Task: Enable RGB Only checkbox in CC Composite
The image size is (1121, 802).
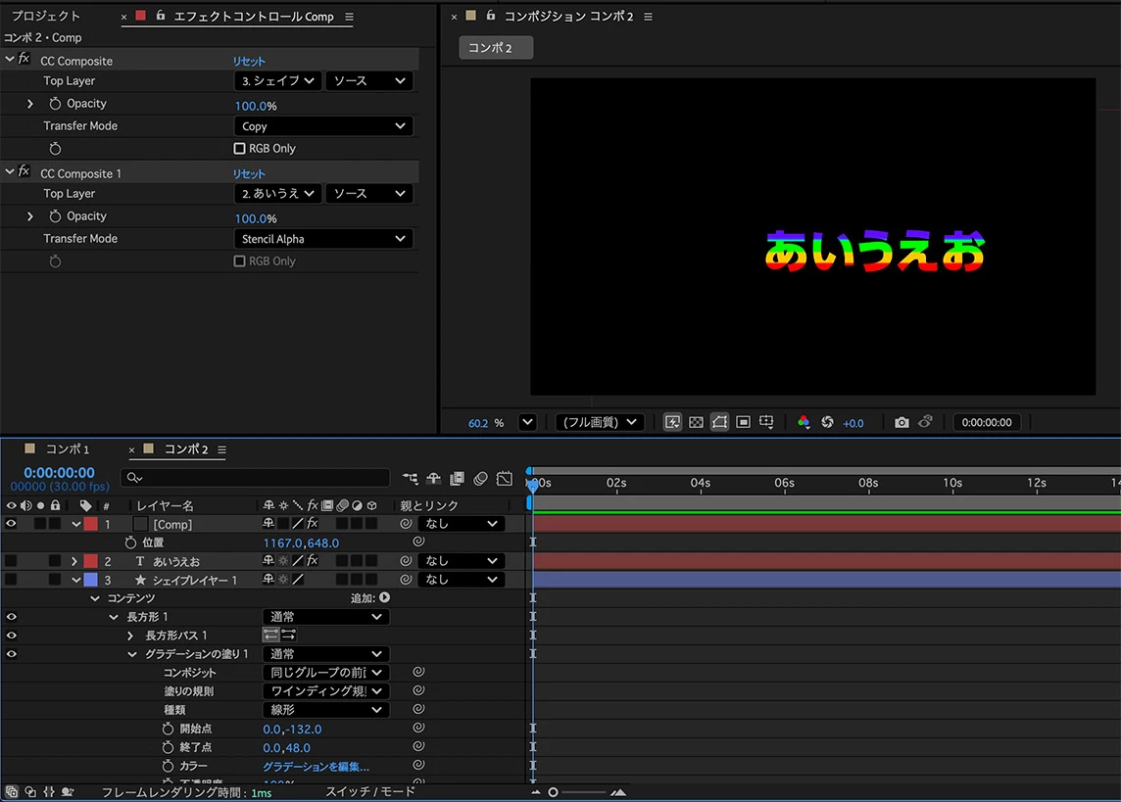Action: click(239, 149)
